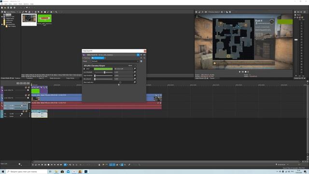Click the animate icon beside Color value
Screen dimensions: 309x174
click(135, 69)
